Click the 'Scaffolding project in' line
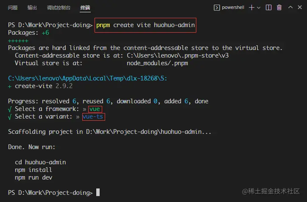The height and width of the screenshot is (202, 307). pos(110,132)
